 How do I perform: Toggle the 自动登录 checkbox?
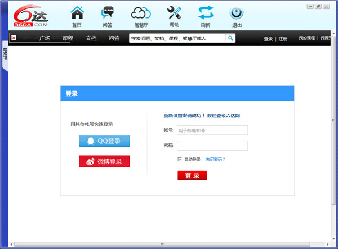[180, 159]
